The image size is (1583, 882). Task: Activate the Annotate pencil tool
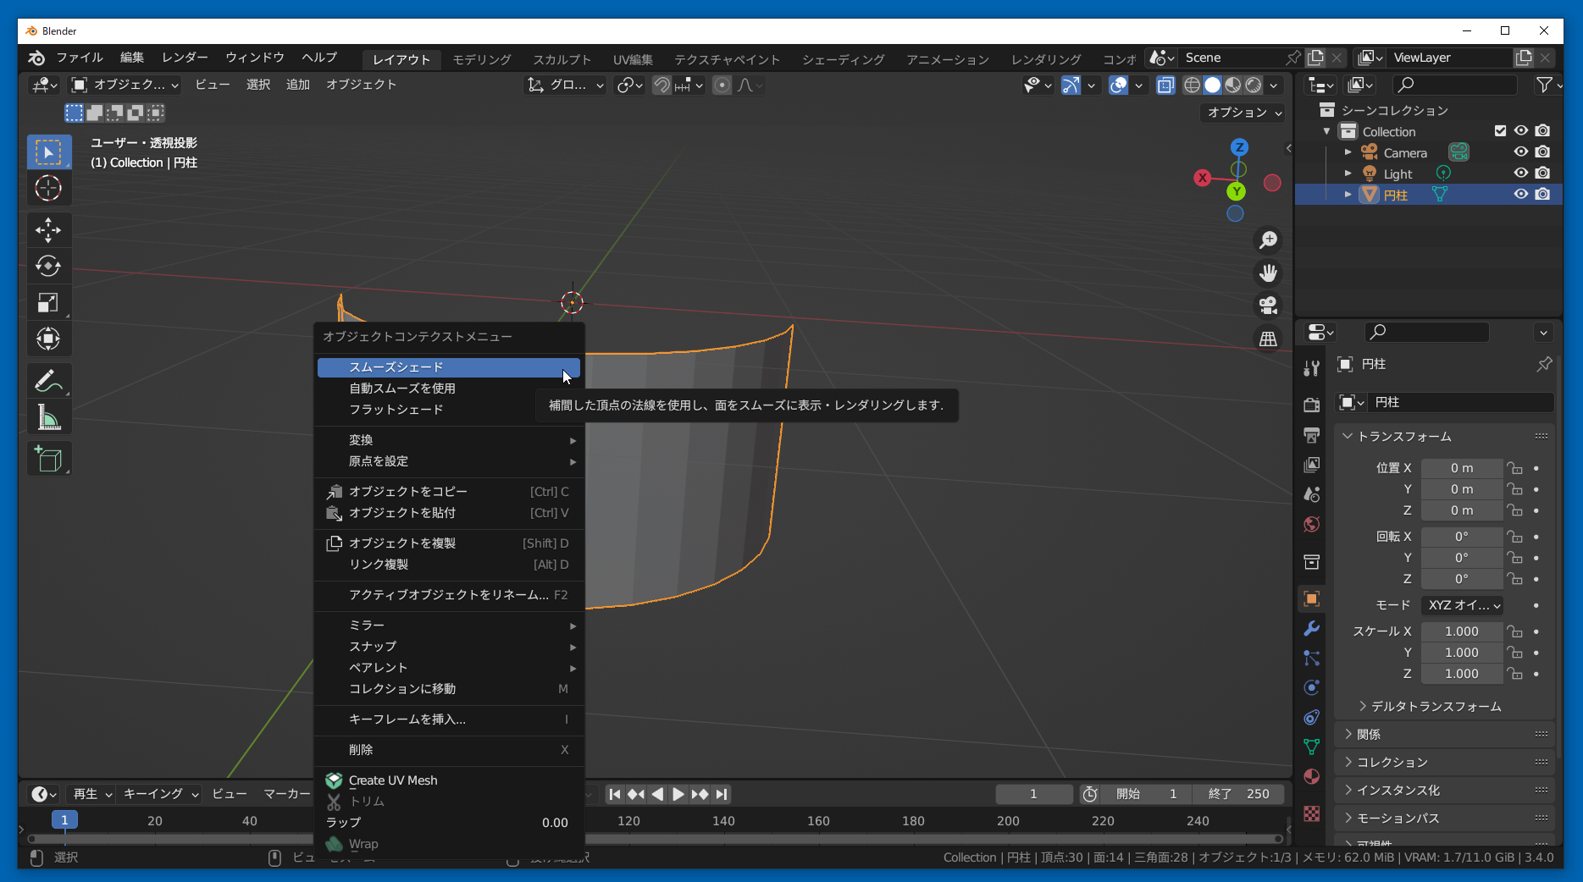[48, 382]
